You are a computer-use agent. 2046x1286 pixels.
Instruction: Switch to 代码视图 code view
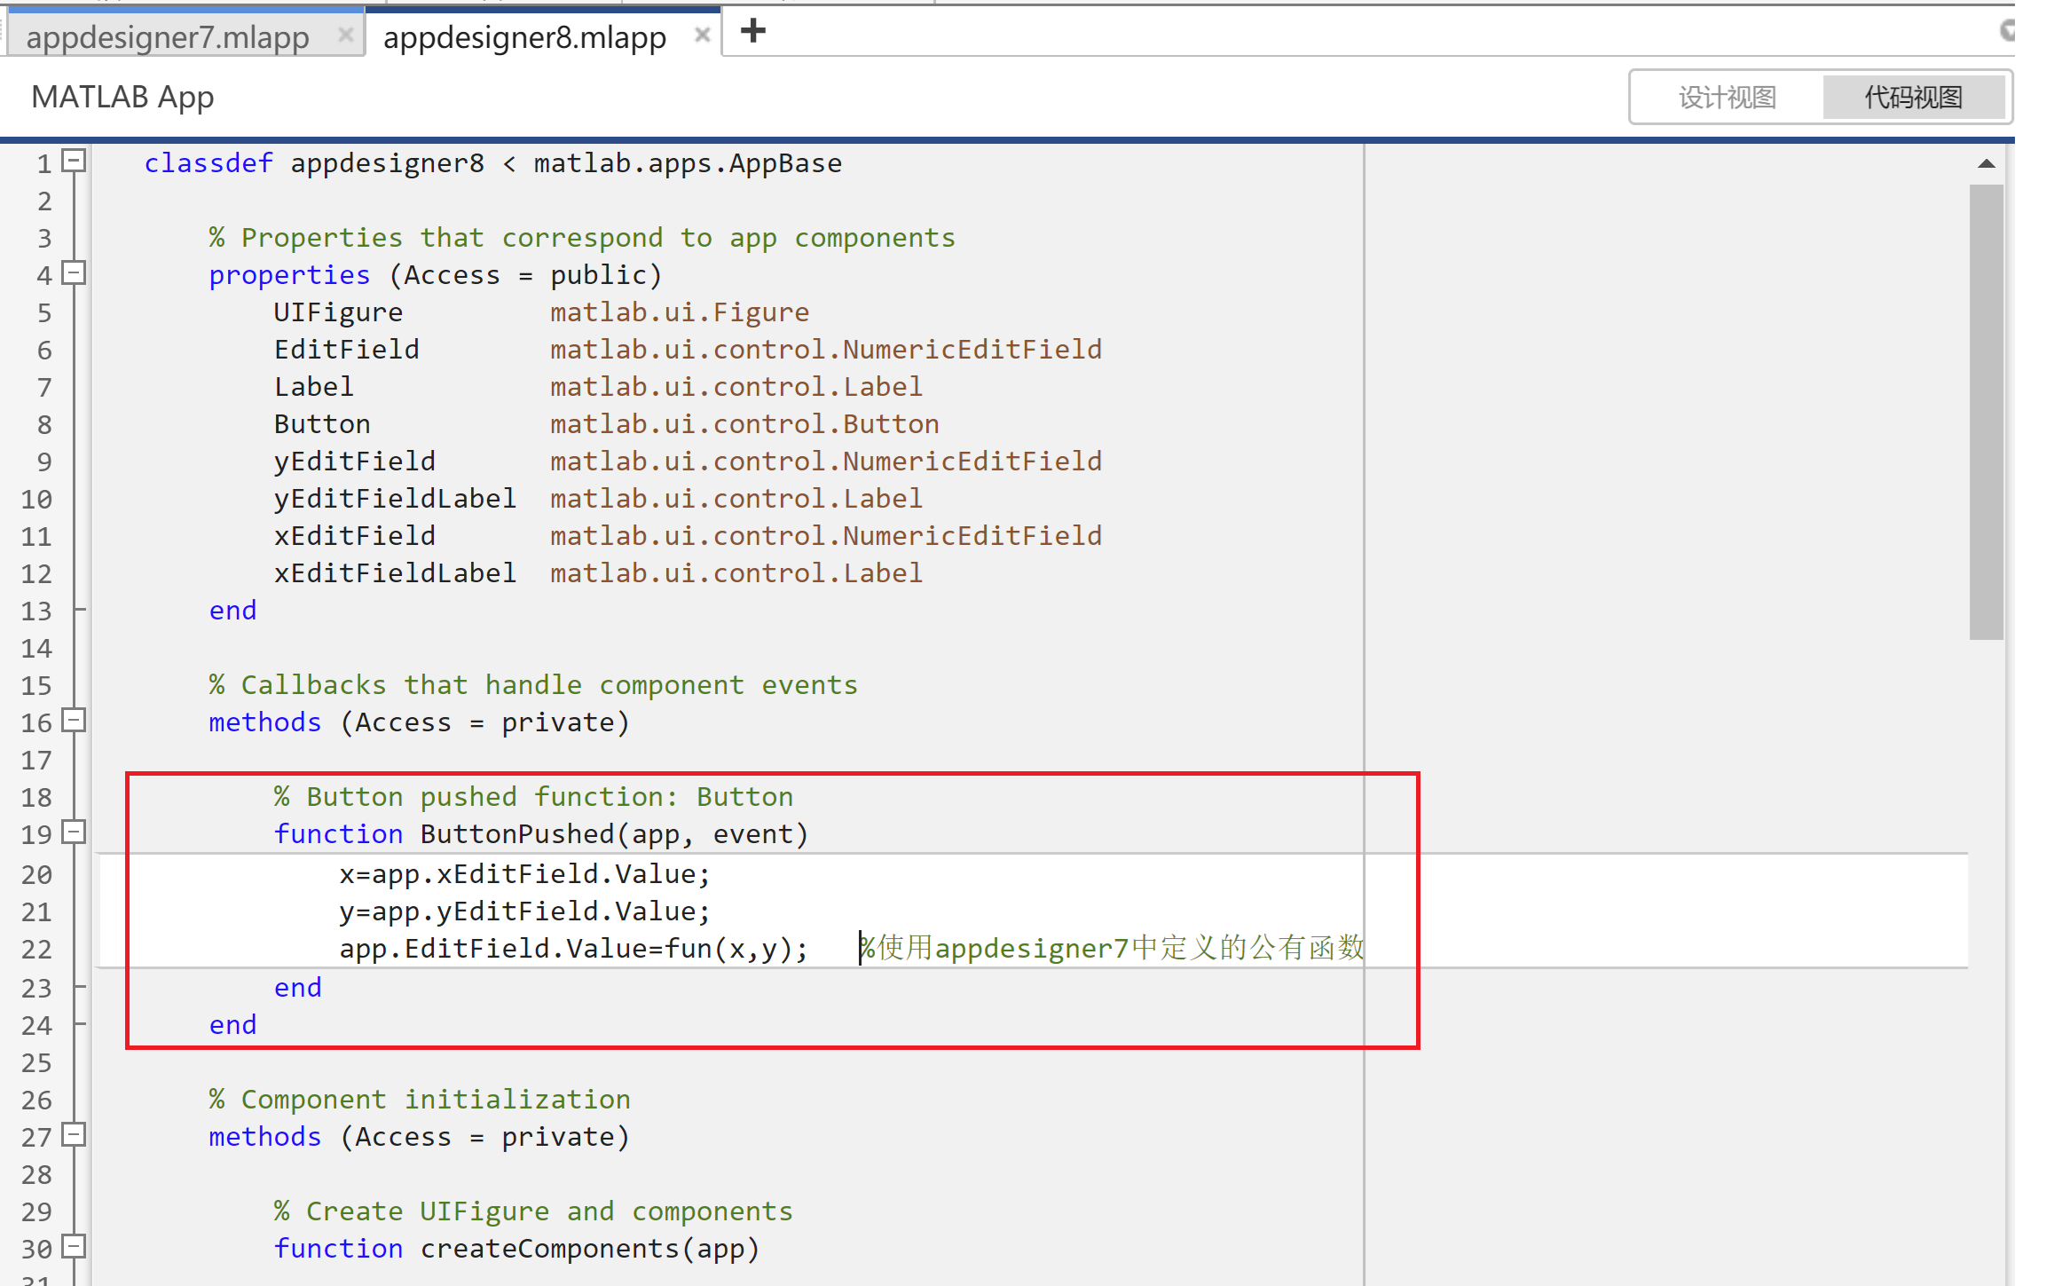(x=1913, y=97)
